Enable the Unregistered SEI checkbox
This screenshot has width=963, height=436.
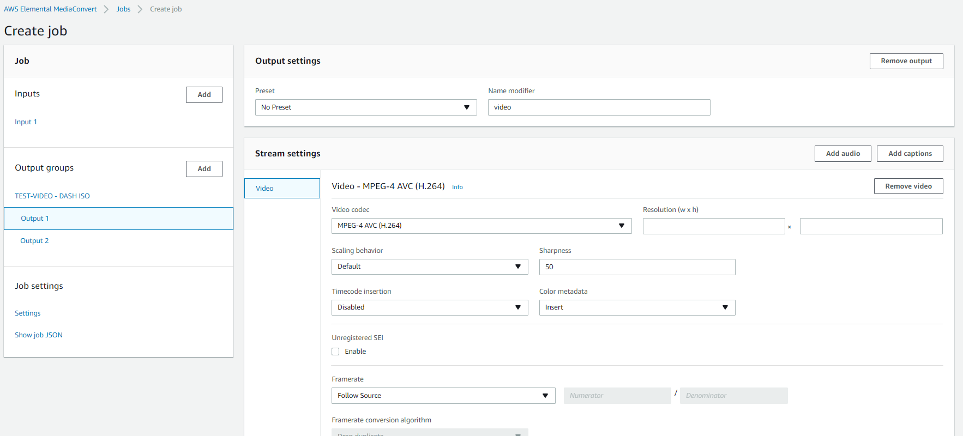335,352
